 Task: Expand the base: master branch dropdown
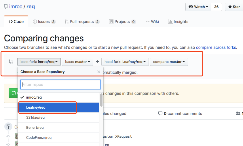point(77,62)
